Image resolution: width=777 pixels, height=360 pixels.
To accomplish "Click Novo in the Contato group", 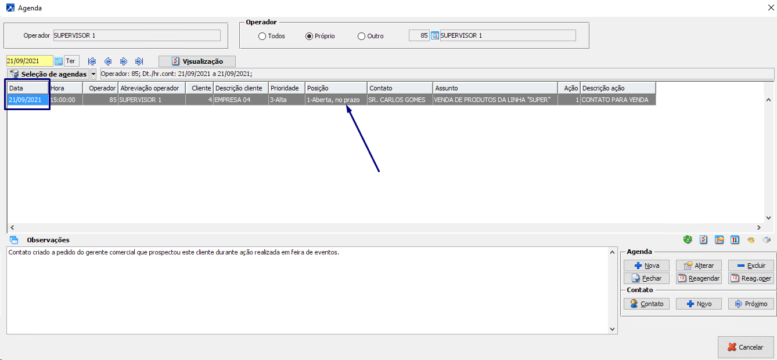I will (699, 304).
